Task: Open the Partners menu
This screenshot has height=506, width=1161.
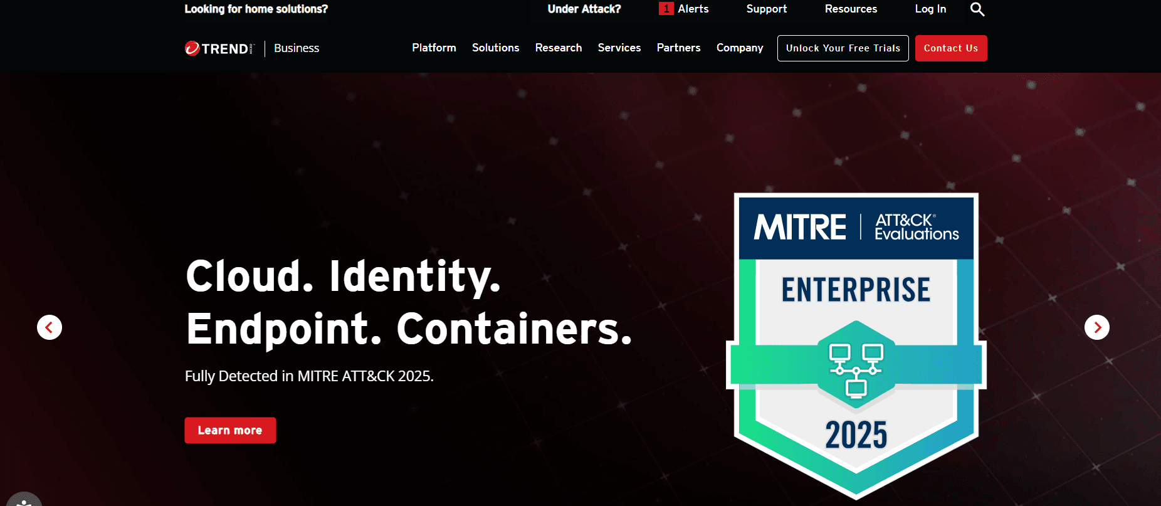Action: (678, 48)
